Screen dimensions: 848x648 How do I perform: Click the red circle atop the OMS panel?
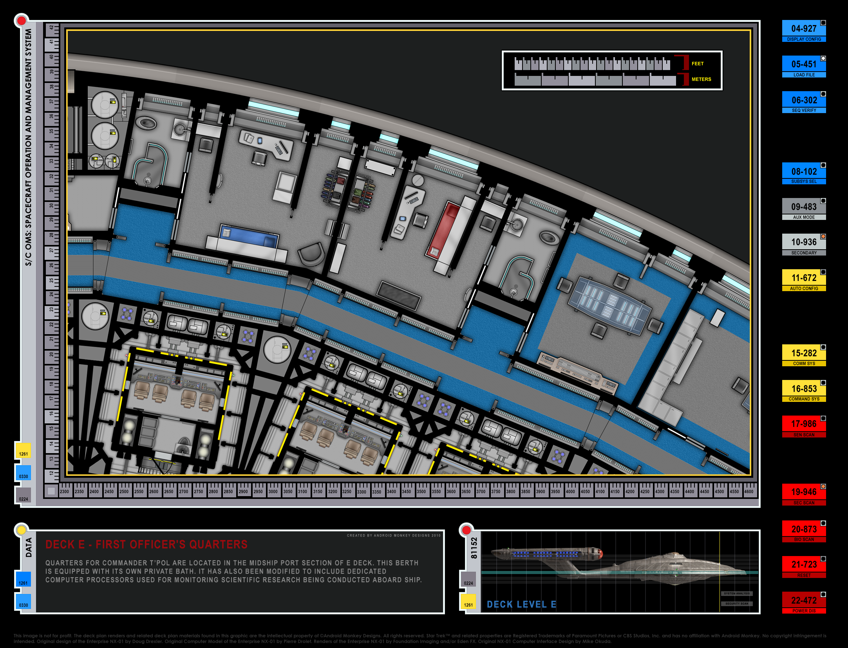click(22, 21)
